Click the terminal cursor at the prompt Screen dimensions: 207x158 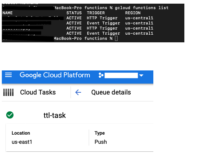point(116,38)
